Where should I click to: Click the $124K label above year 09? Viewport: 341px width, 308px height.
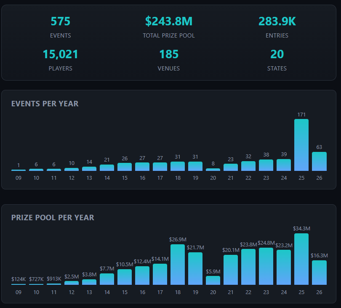[19, 279]
